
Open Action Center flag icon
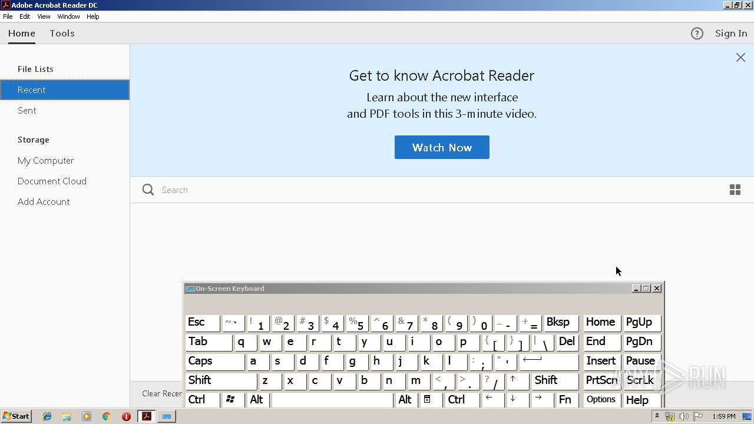click(x=698, y=416)
